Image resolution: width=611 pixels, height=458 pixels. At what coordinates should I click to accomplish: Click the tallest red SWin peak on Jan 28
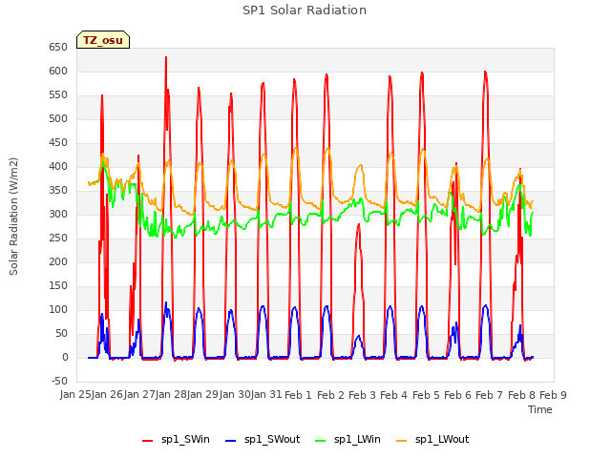point(166,57)
